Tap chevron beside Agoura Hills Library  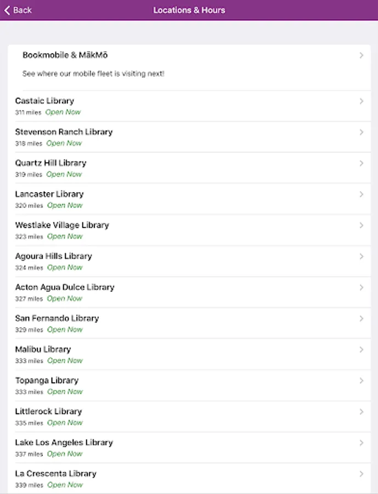tap(361, 256)
